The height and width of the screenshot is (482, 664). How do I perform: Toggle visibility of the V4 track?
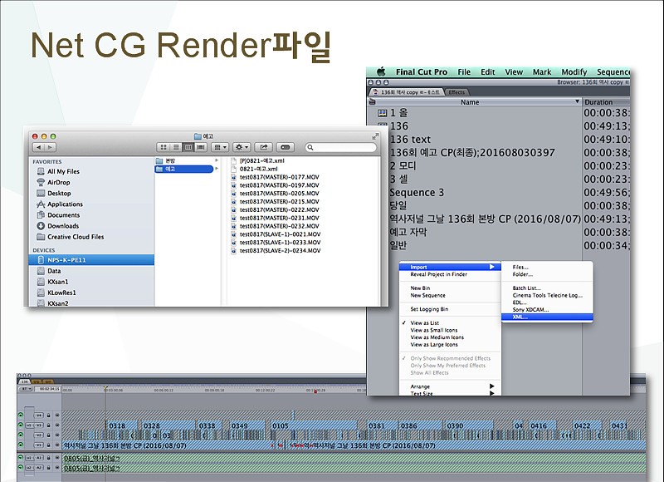[x=21, y=416]
